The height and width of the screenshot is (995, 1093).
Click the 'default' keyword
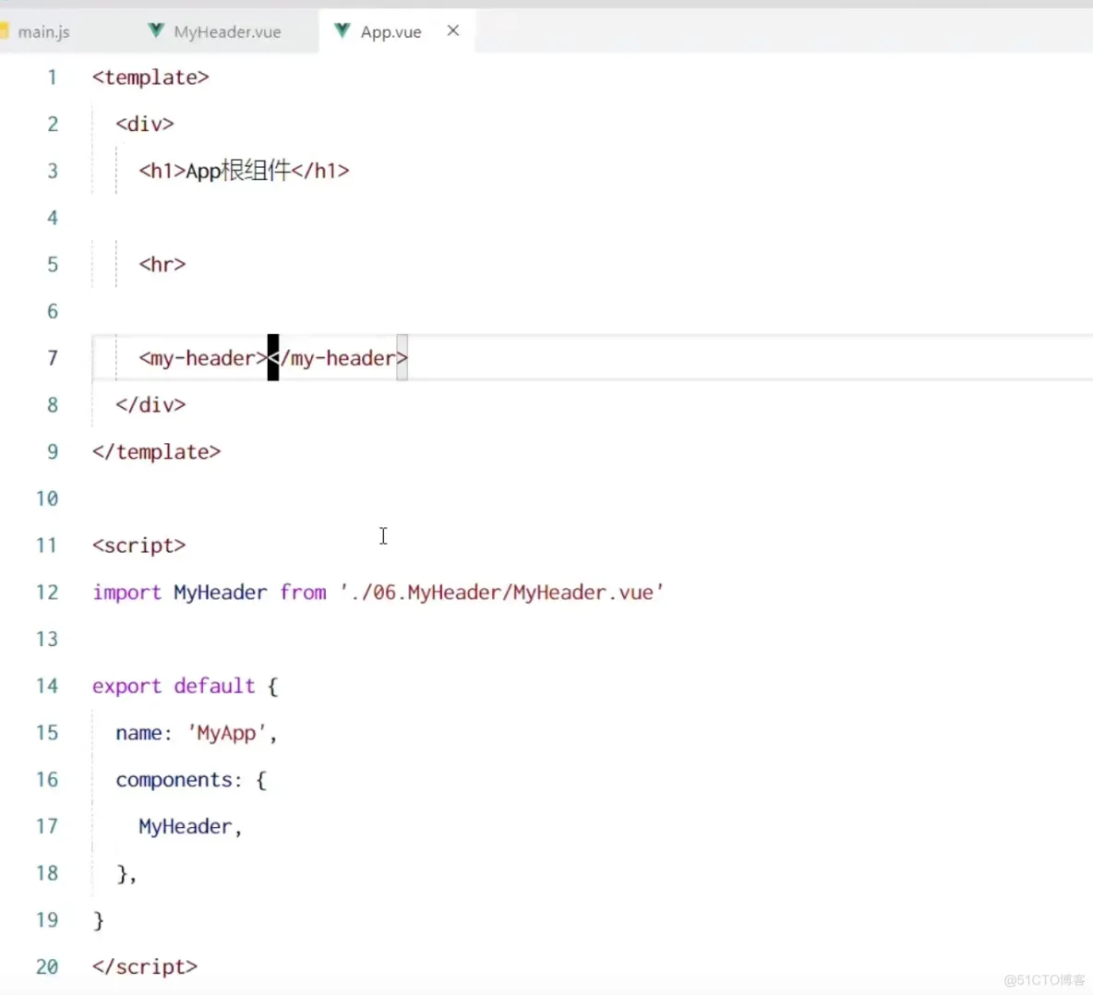pyautogui.click(x=215, y=687)
